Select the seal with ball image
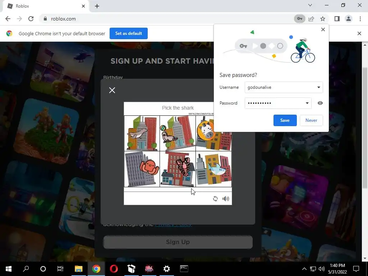Screen dimensions: 368x276 (178, 133)
